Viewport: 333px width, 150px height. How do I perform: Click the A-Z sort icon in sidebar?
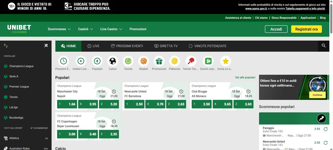[x=6, y=46]
